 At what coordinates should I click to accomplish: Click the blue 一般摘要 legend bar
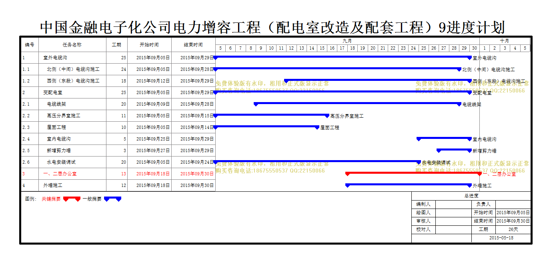click(x=112, y=199)
